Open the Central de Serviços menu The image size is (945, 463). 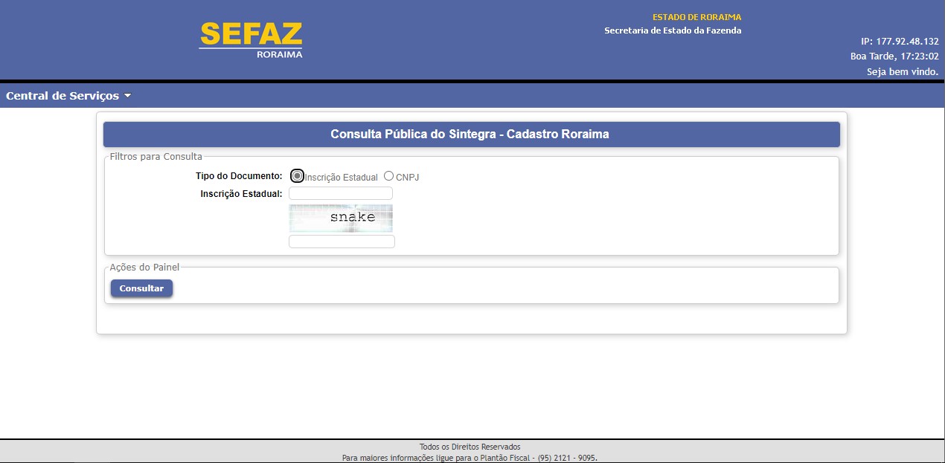68,96
